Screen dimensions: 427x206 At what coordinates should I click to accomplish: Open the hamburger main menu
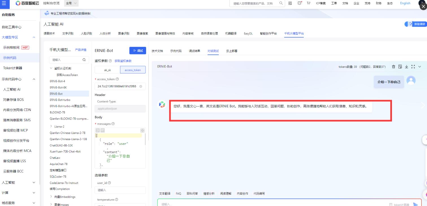point(4,3)
